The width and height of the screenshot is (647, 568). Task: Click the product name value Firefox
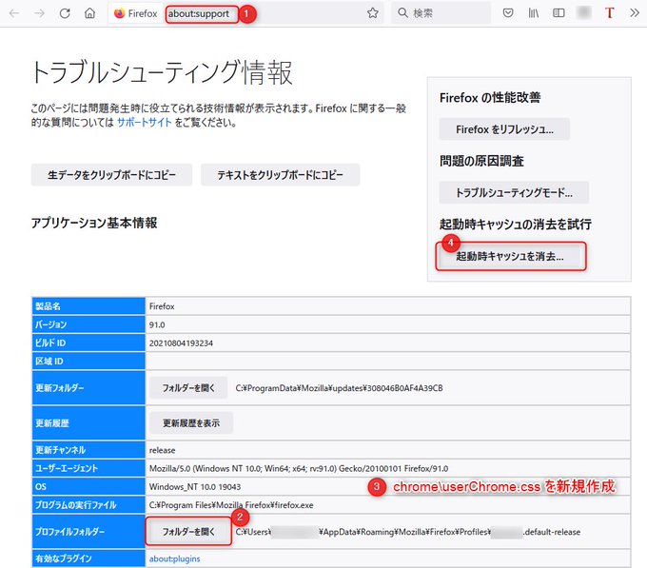click(x=162, y=306)
